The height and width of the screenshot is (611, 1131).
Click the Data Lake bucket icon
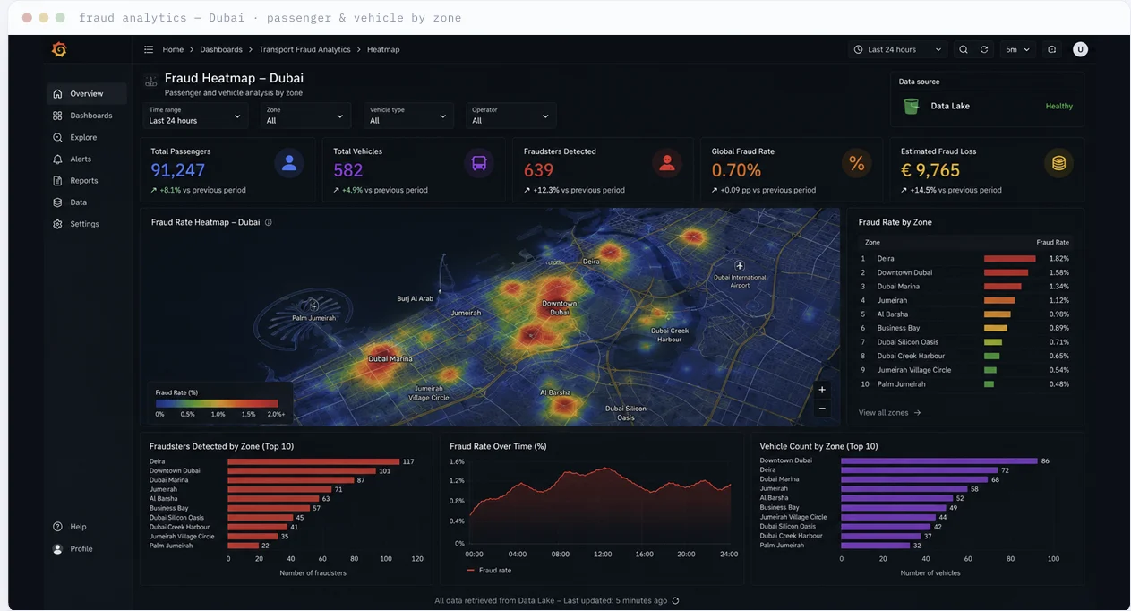[x=911, y=106]
